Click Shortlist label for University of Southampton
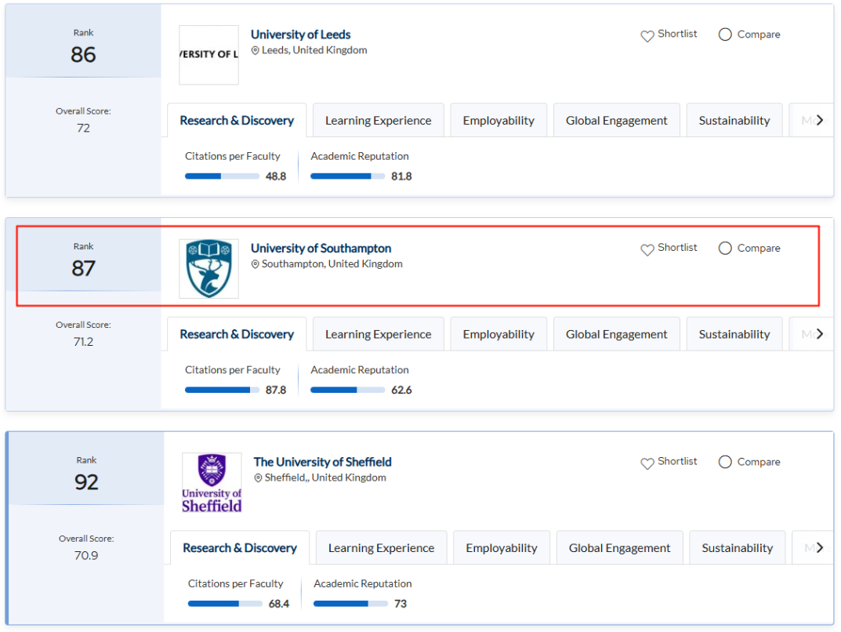The width and height of the screenshot is (841, 632). [x=677, y=247]
